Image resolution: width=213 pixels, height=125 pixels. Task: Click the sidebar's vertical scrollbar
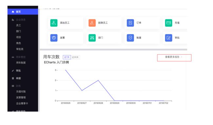pos(39,60)
